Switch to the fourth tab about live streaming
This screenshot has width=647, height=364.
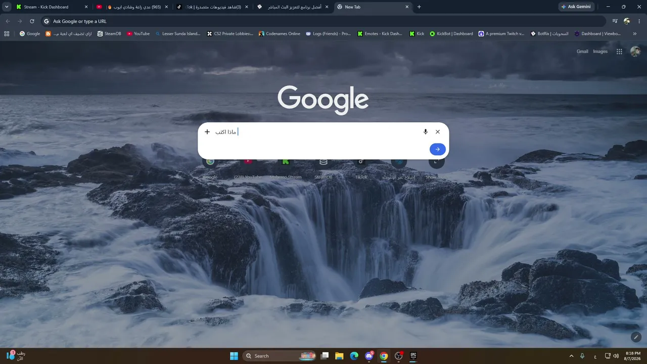coord(293,7)
